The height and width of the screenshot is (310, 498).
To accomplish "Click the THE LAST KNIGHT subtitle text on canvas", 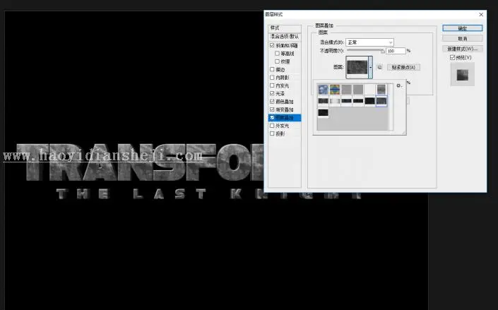I will pyautogui.click(x=208, y=193).
